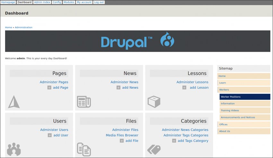Click the plus icon beside add User

coord(49,135)
